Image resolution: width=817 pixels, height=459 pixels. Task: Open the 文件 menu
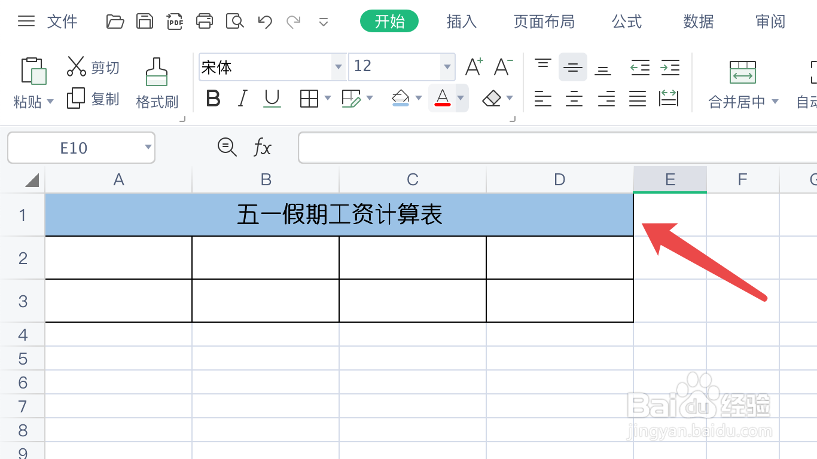tap(62, 21)
